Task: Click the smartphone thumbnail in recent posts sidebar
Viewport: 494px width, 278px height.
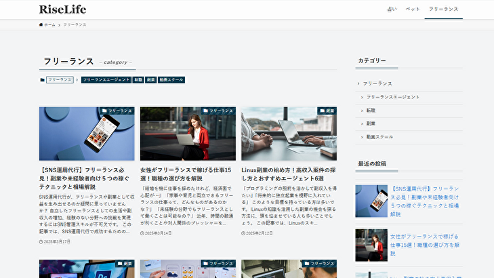Action: point(371,201)
